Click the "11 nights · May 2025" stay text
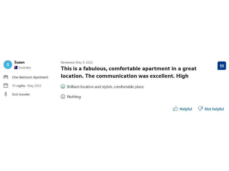 tap(27, 86)
